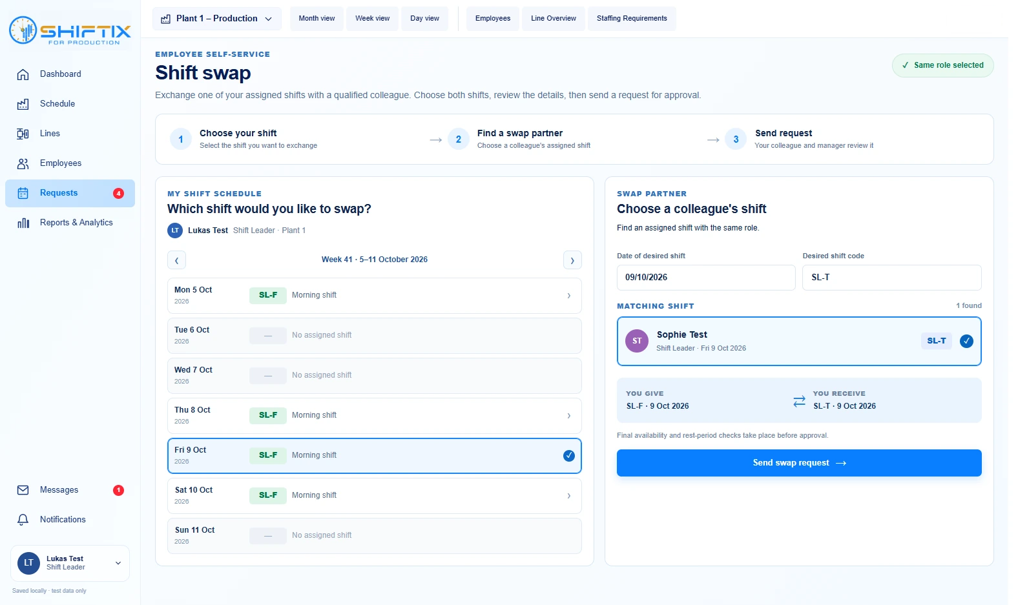This screenshot has height=605, width=1018.
Task: Expand the Plant 1 – Production dropdown
Action: (217, 19)
